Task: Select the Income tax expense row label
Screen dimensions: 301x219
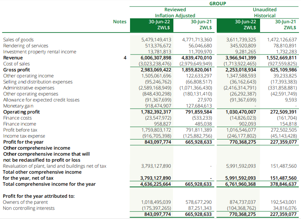Action: 24,136
